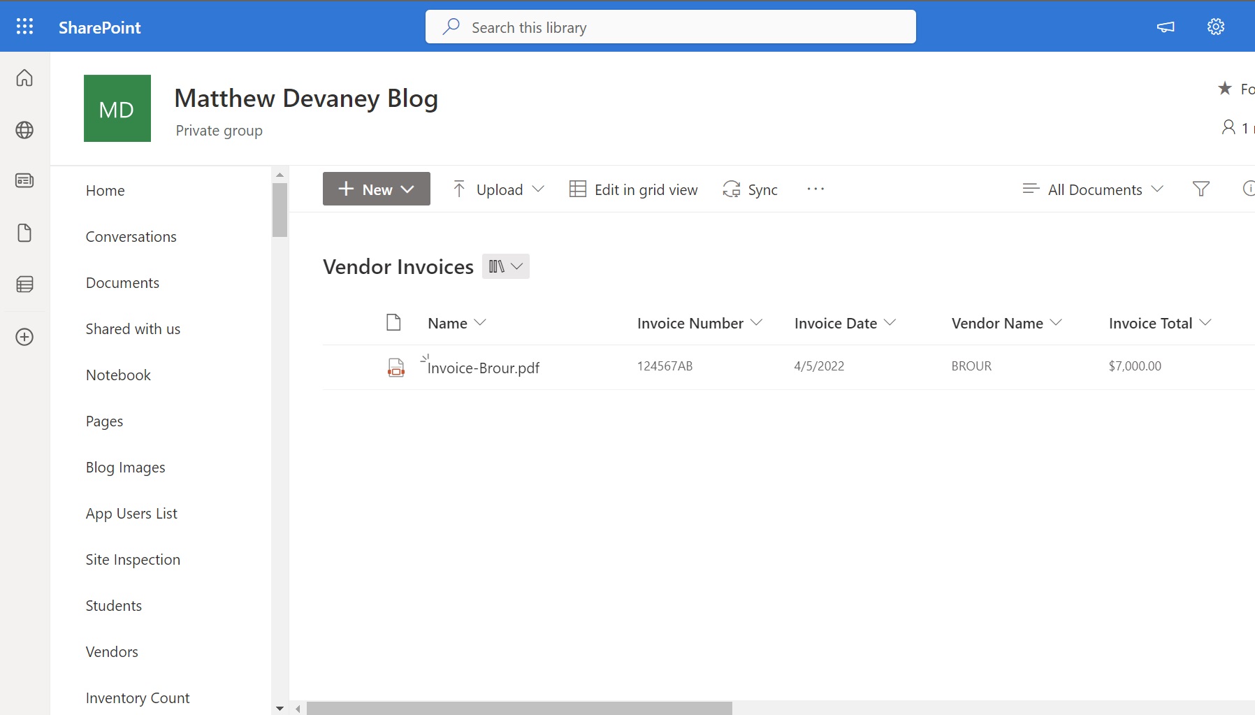This screenshot has height=715, width=1255.
Task: Click the PDF icon beside Invoice-Brour.pdf
Action: pyautogui.click(x=396, y=367)
